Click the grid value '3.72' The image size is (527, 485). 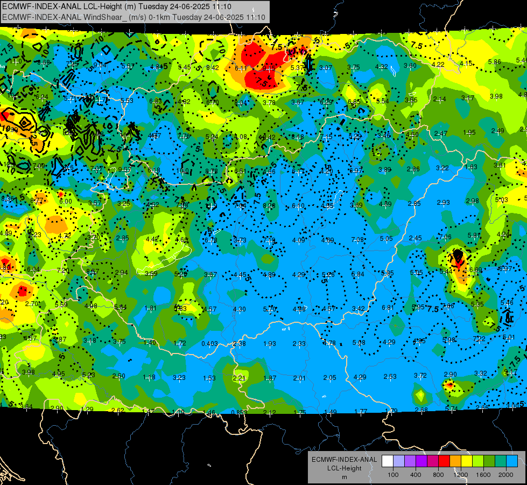[x=420, y=375]
